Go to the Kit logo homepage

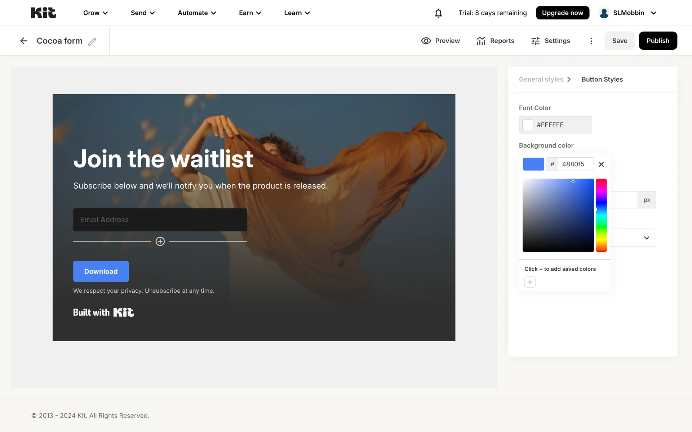tap(43, 13)
